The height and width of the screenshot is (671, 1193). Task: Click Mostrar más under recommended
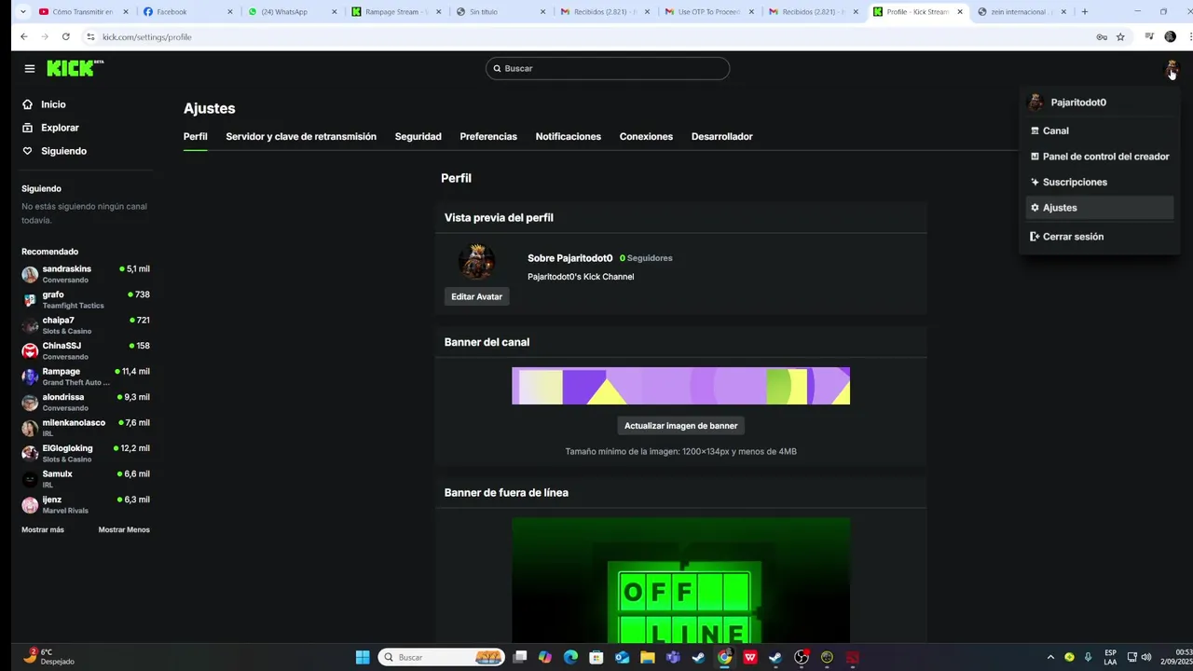pyautogui.click(x=43, y=529)
